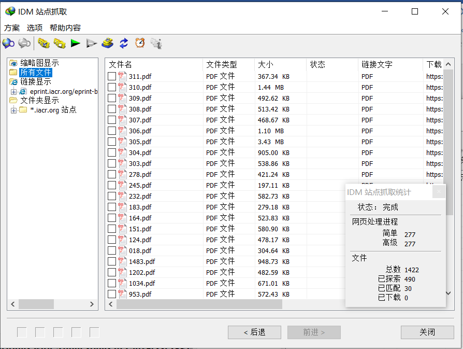Check all files using the checked folders icon
The height and width of the screenshot is (349, 463).
pyautogui.click(x=44, y=44)
